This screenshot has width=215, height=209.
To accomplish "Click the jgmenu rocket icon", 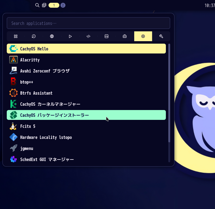I will coord(14,148).
